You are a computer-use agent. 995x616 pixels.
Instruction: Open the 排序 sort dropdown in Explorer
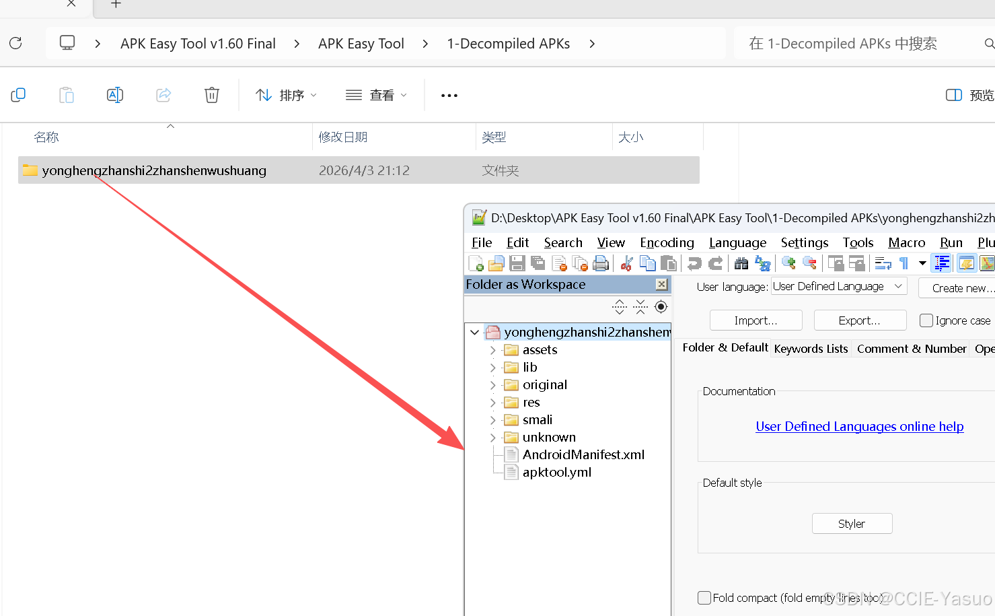click(286, 96)
